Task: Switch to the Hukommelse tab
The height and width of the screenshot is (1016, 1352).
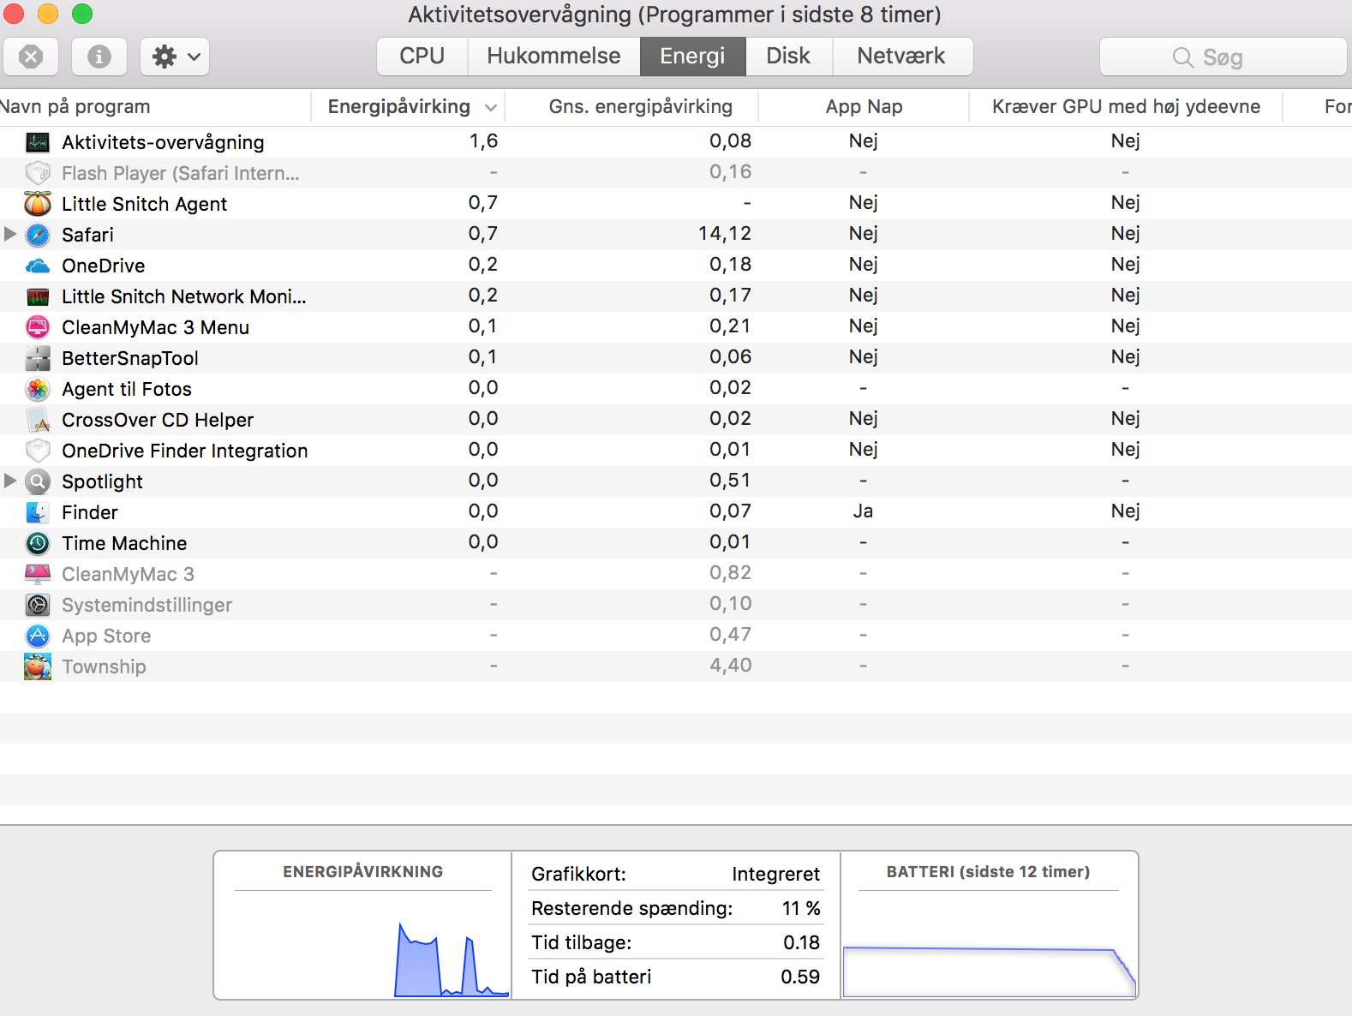Action: click(x=553, y=57)
